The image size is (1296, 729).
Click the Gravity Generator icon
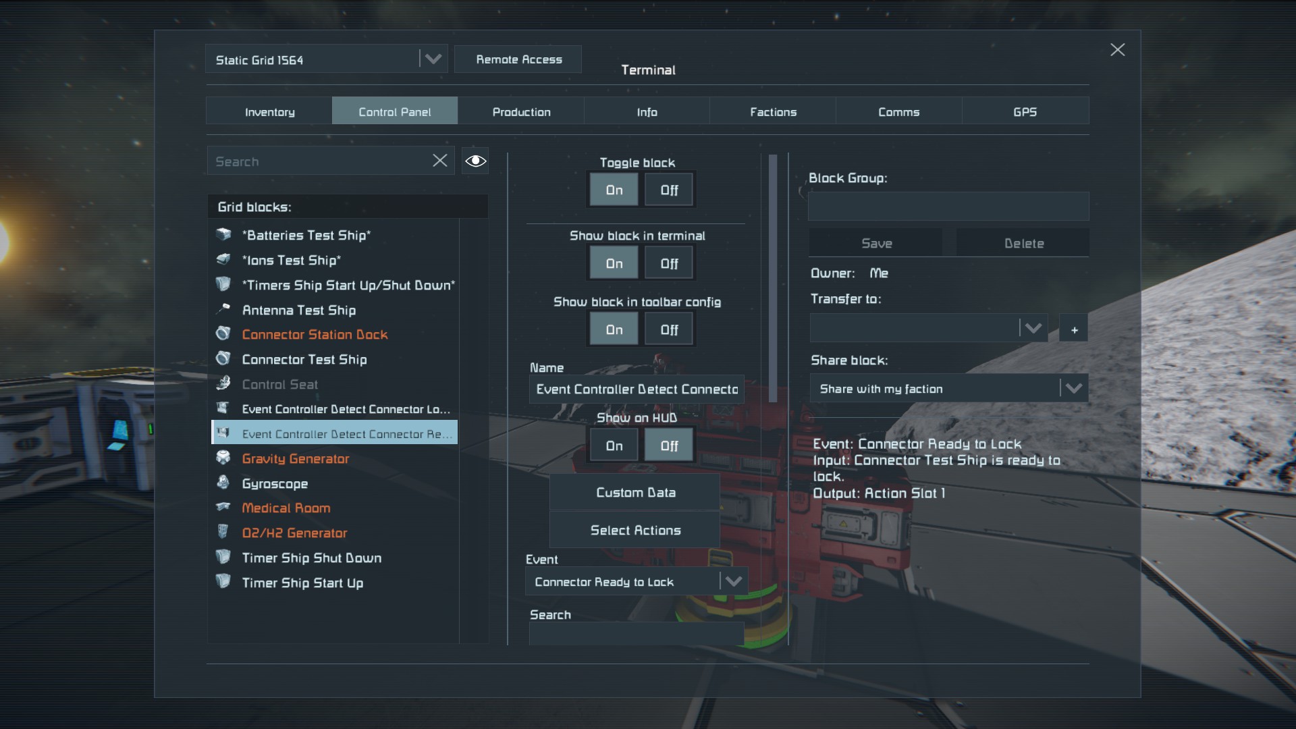click(223, 458)
